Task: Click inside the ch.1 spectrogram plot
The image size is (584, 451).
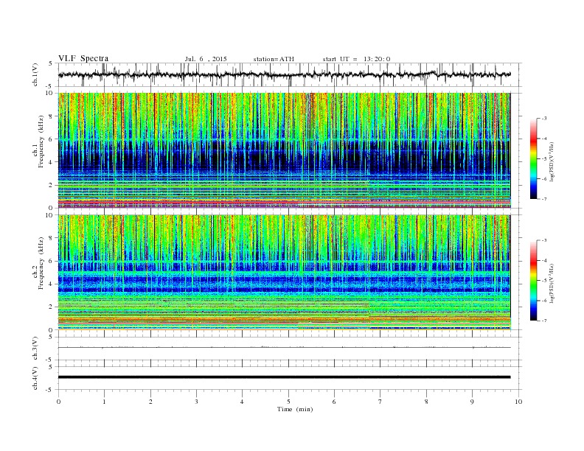Action: point(284,150)
